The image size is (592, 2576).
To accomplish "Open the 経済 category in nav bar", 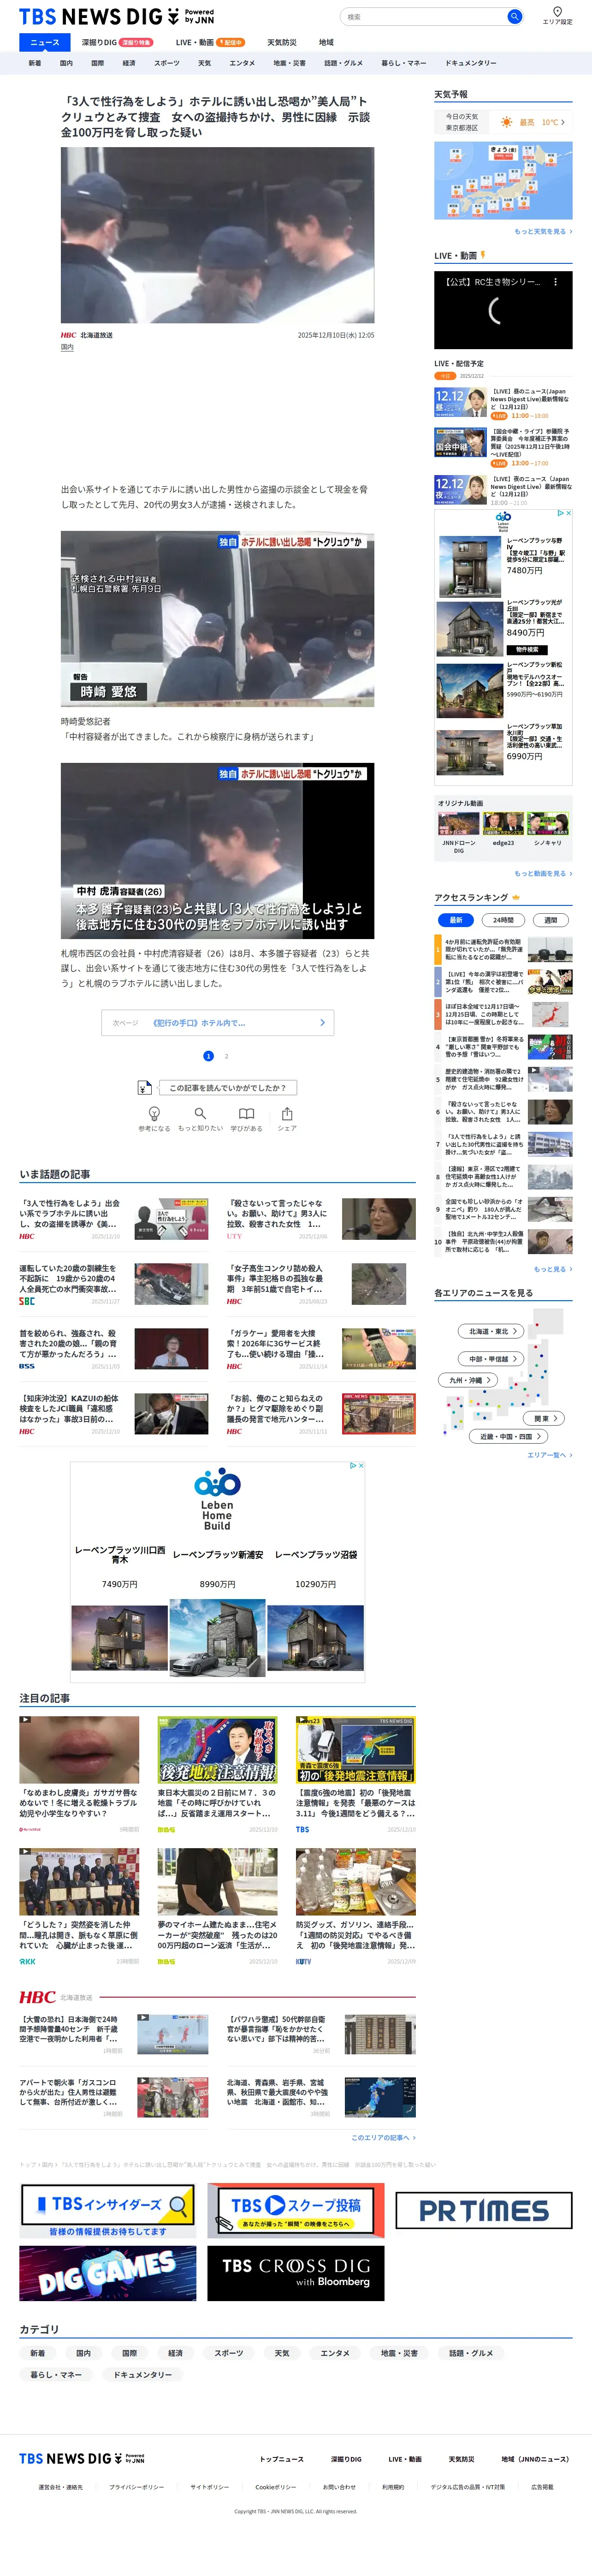I will pyautogui.click(x=129, y=63).
